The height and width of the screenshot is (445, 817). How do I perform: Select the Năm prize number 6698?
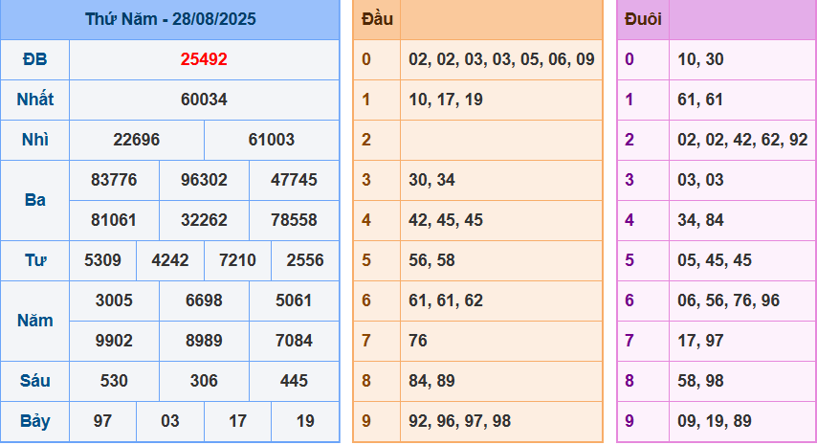pos(204,300)
